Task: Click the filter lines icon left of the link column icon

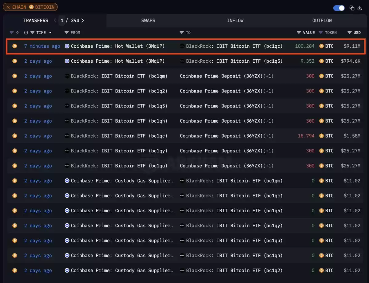Action: (x=12, y=33)
